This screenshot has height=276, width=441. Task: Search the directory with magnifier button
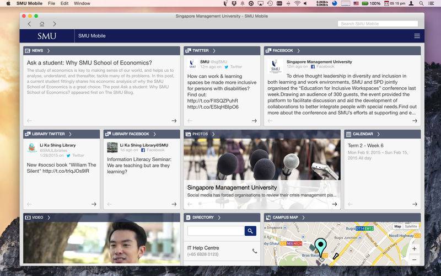pyautogui.click(x=250, y=231)
